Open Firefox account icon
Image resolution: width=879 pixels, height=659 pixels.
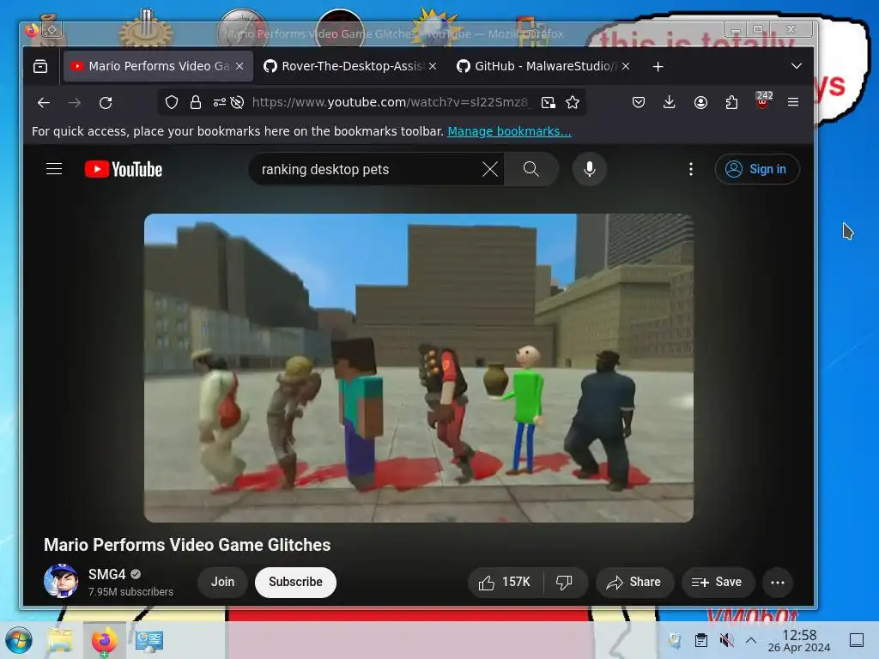tap(700, 102)
